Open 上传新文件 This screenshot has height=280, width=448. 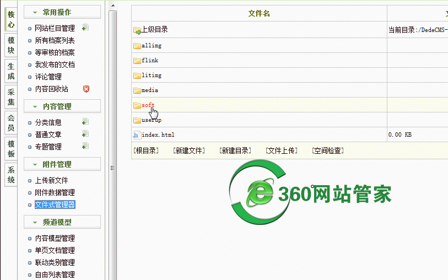(x=52, y=180)
